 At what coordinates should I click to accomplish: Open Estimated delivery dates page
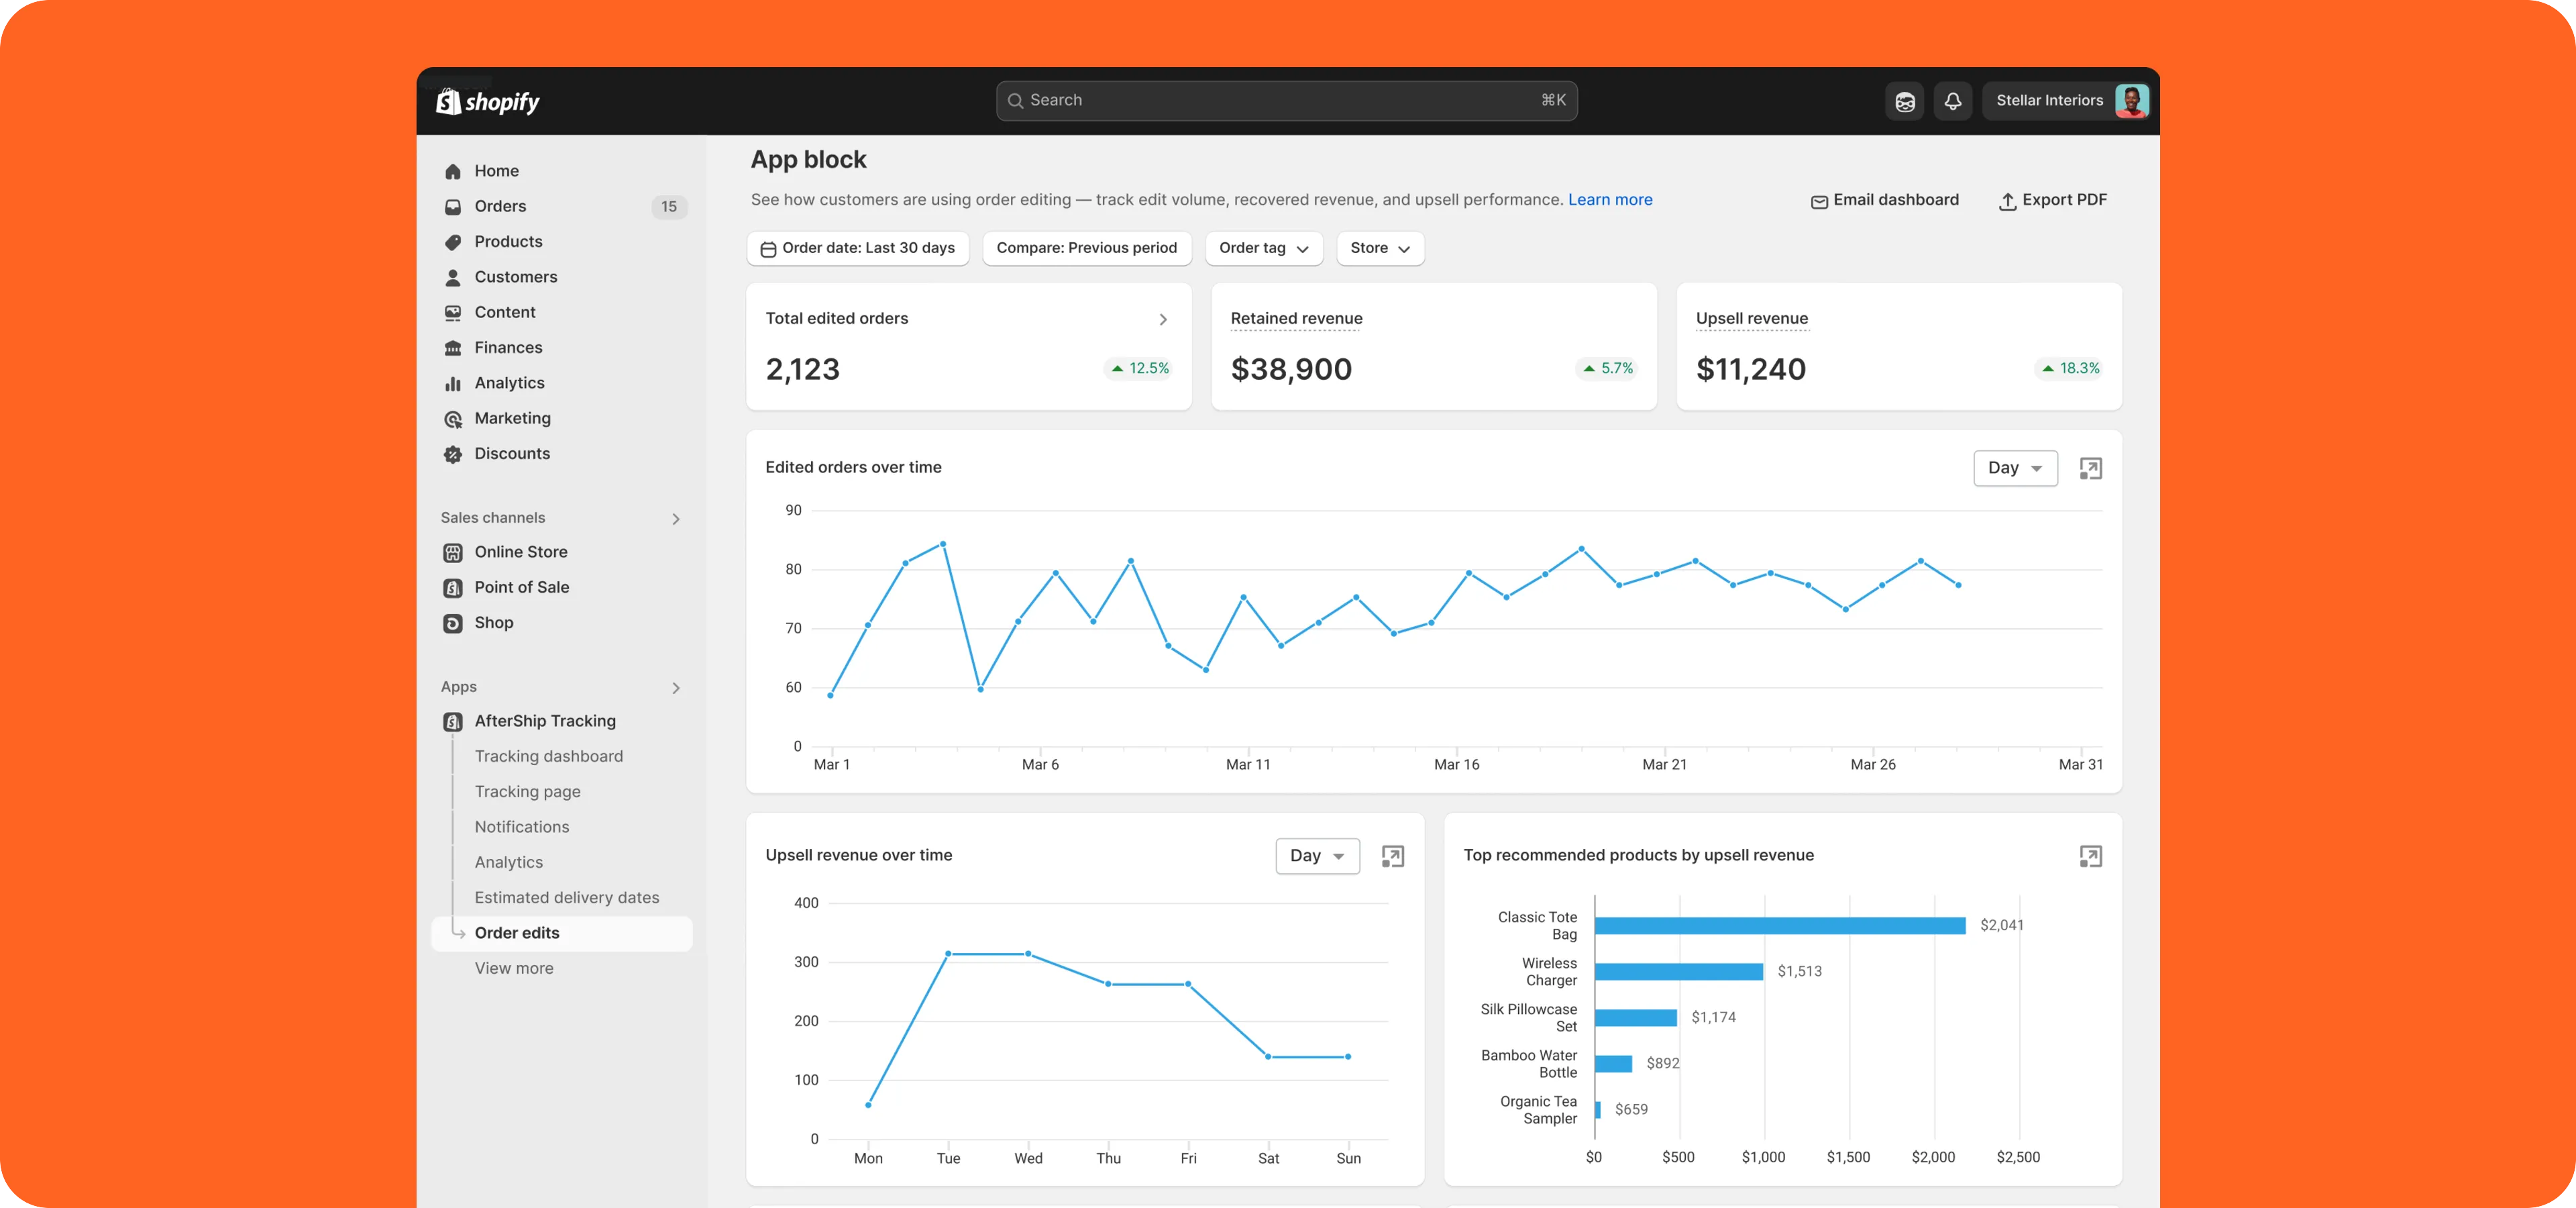[566, 898]
